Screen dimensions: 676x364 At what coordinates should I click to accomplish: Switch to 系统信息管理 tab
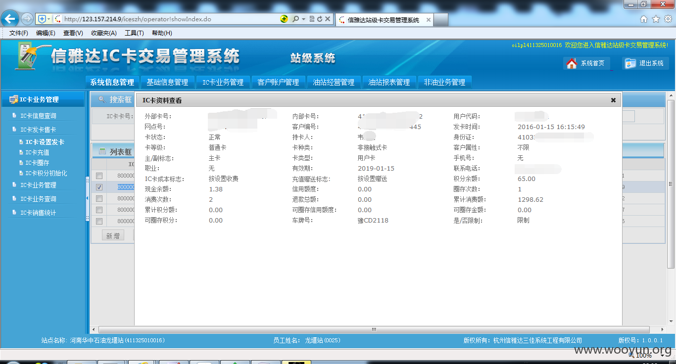click(x=112, y=82)
